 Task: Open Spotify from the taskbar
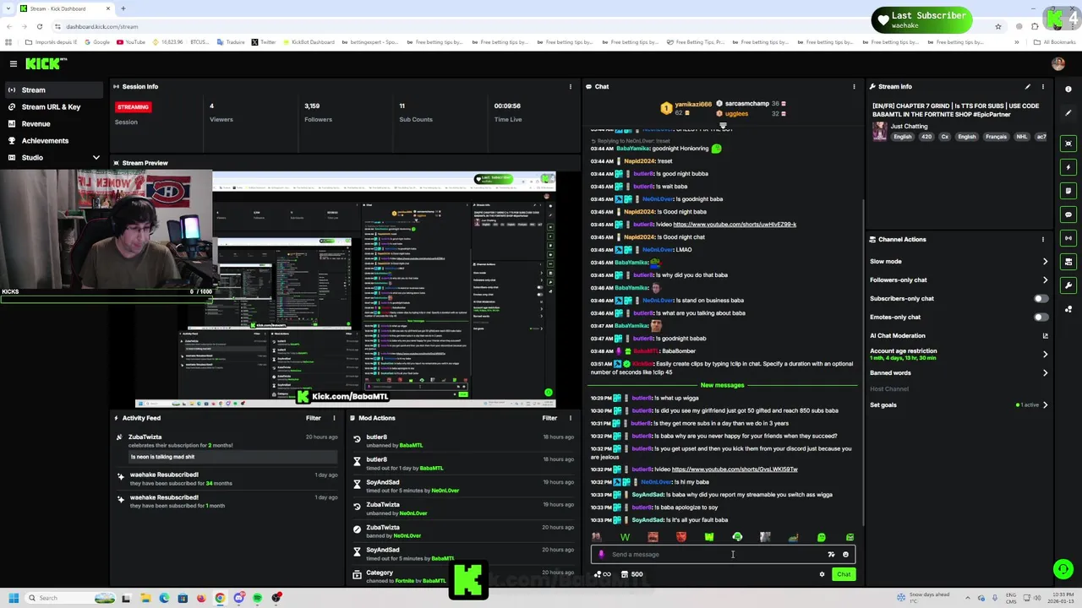click(x=257, y=598)
